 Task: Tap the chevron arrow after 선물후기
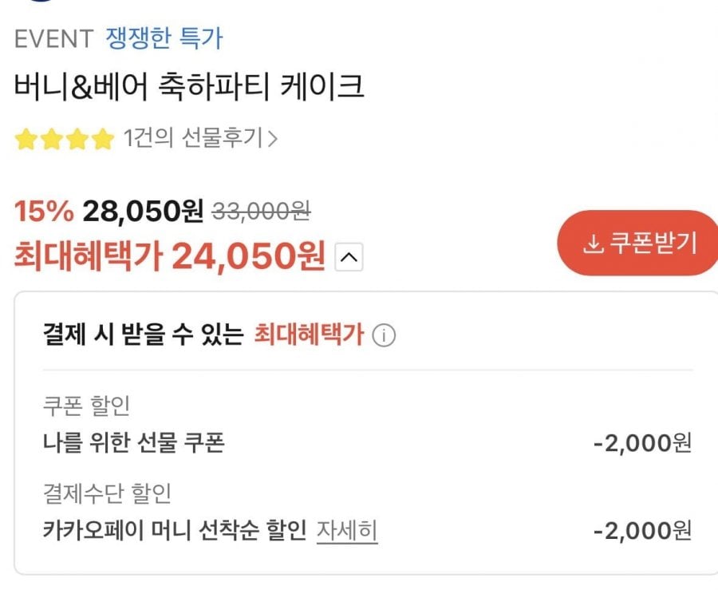point(273,140)
